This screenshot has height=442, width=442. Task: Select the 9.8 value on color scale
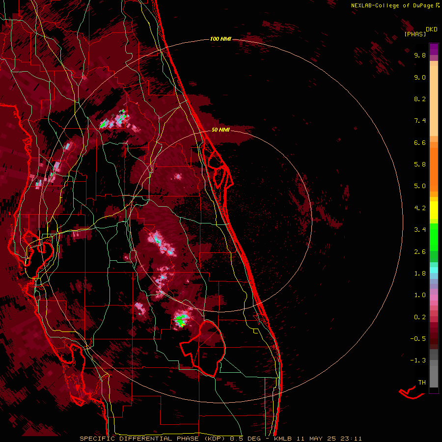click(x=420, y=55)
